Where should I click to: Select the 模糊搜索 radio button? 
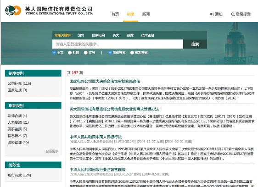pyautogui.click(x=132, y=53)
